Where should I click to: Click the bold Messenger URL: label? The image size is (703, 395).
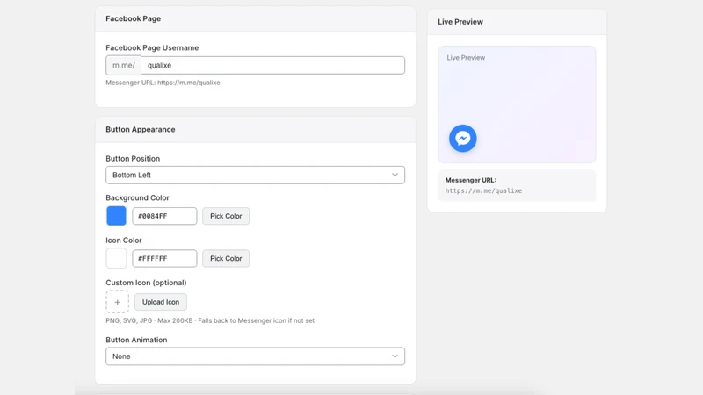click(471, 180)
